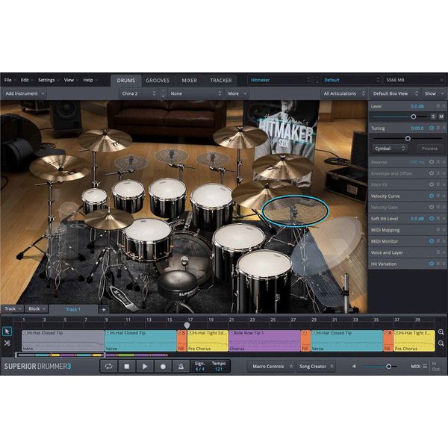Start playback with the play button

145,367
